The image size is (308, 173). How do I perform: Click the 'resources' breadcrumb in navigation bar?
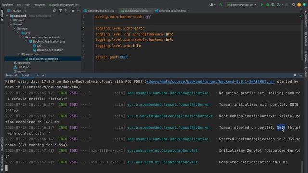39,5
